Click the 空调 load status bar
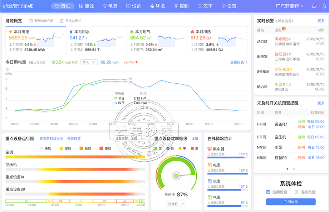 pos(75,157)
